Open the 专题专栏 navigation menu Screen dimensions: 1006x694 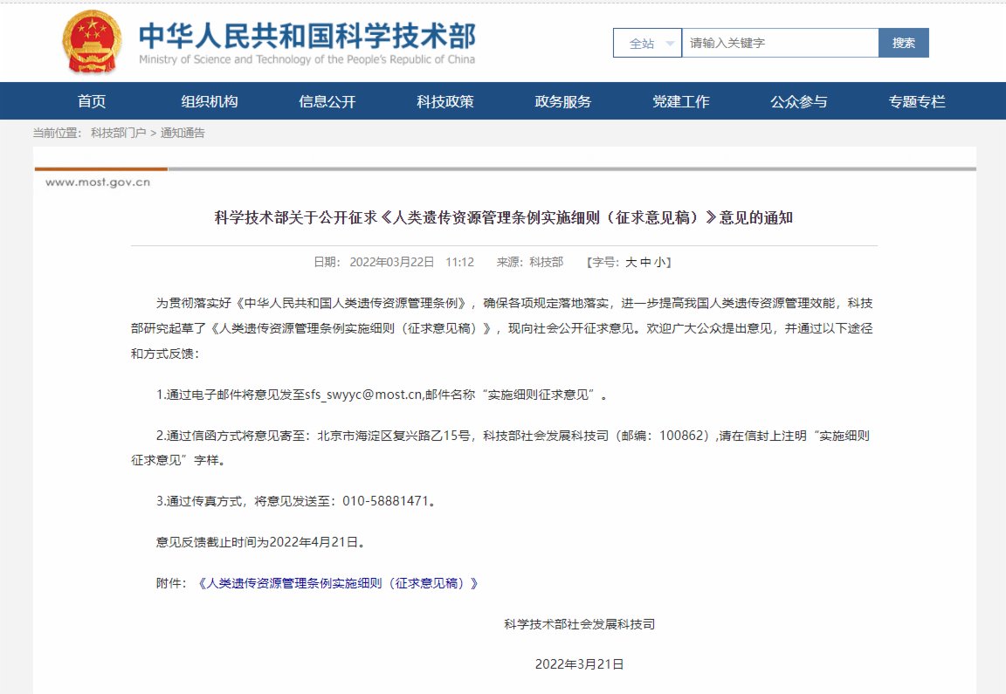916,101
